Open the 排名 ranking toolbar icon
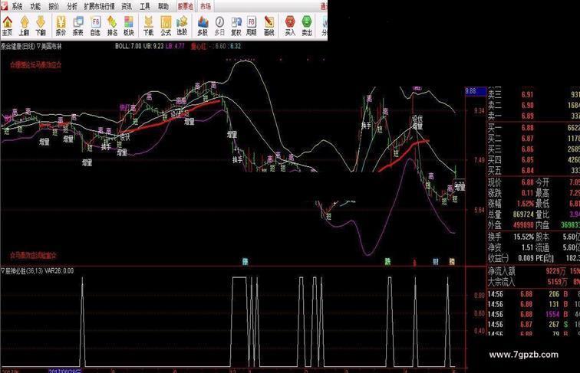 112,25
